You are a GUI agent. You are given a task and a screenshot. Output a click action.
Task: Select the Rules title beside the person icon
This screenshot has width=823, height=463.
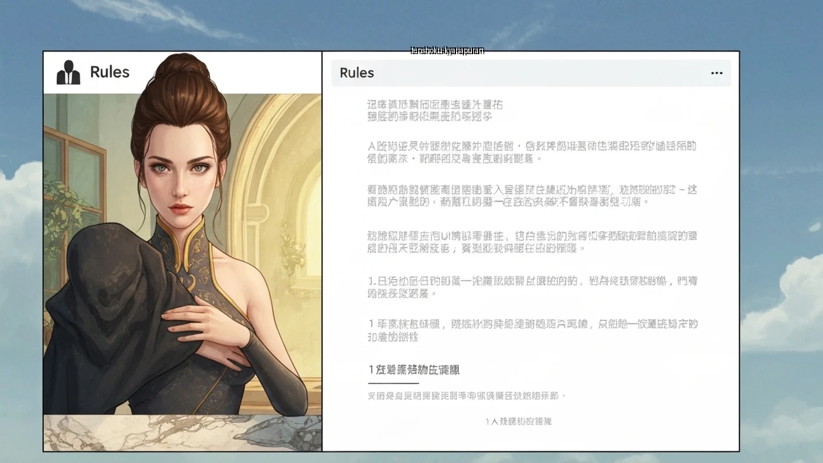point(110,72)
